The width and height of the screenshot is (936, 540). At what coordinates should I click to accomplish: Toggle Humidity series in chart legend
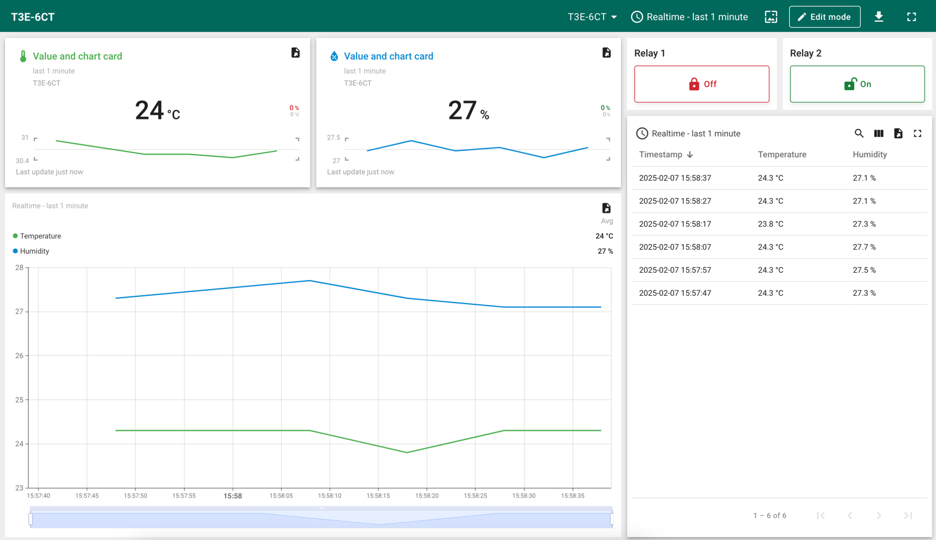pyautogui.click(x=34, y=252)
